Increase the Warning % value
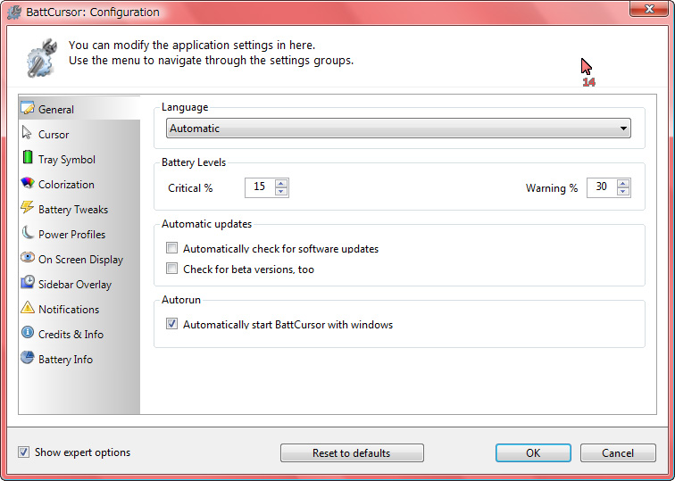The height and width of the screenshot is (481, 675). tap(623, 183)
